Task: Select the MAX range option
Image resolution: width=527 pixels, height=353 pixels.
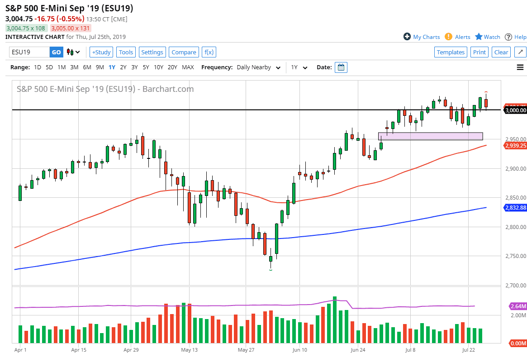Action: 188,67
